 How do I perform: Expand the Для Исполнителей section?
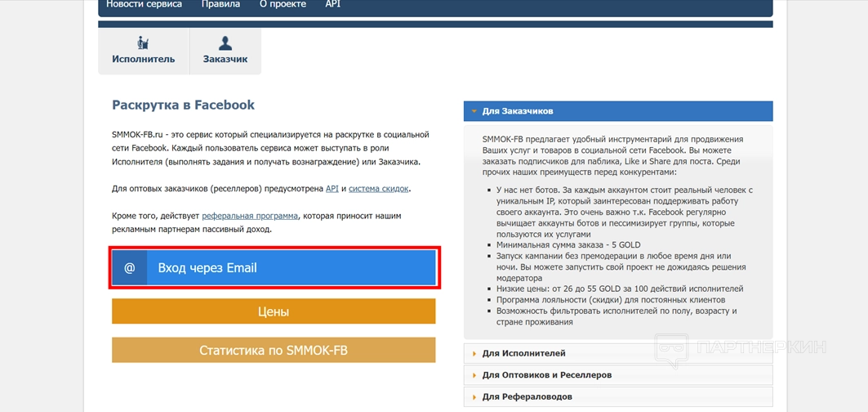(x=618, y=353)
